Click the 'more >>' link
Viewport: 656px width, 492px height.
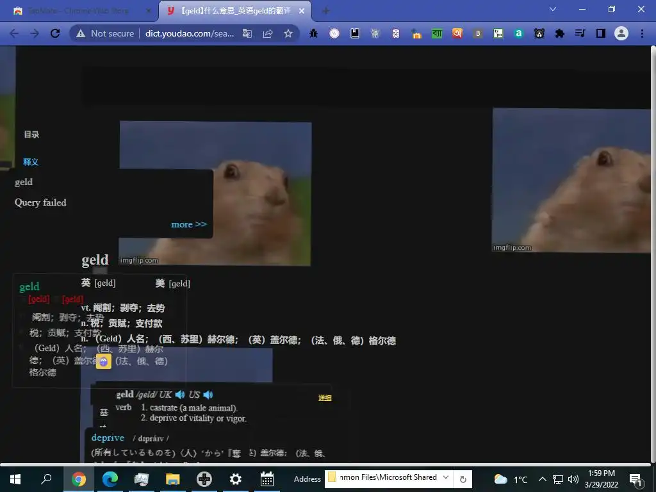click(x=189, y=224)
